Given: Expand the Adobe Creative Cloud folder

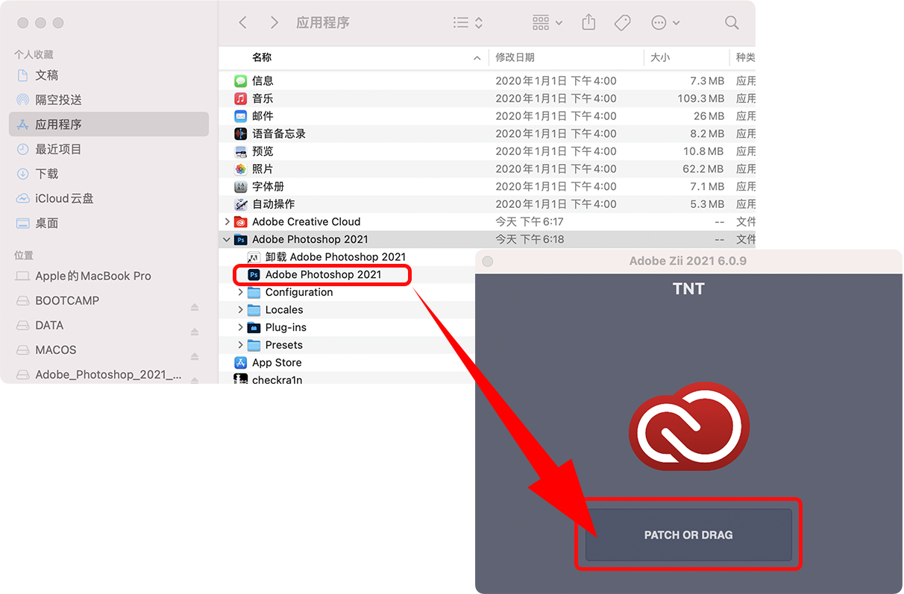Looking at the screenshot, I should click(x=227, y=221).
